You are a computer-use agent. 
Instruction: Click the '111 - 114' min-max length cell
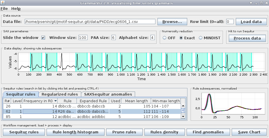pyautogui.click(x=166, y=112)
